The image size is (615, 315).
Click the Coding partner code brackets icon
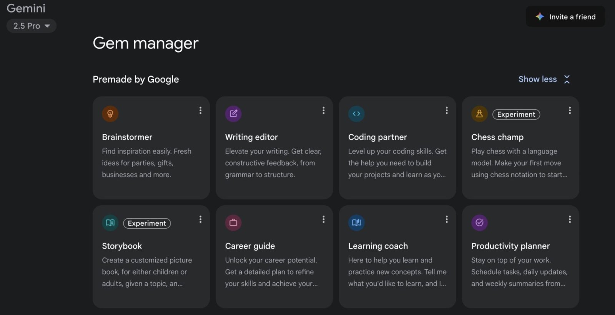coord(356,114)
